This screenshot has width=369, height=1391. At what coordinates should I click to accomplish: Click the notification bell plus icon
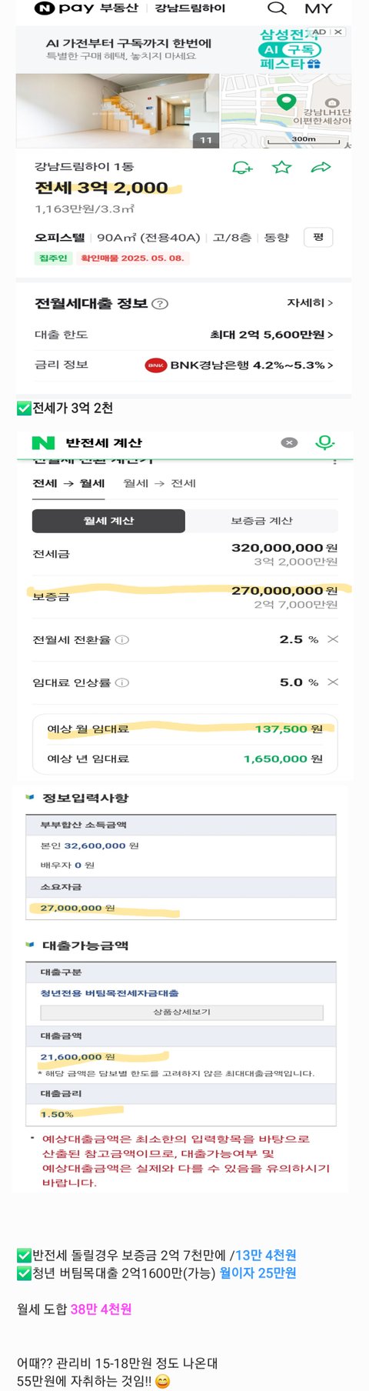pos(242,167)
